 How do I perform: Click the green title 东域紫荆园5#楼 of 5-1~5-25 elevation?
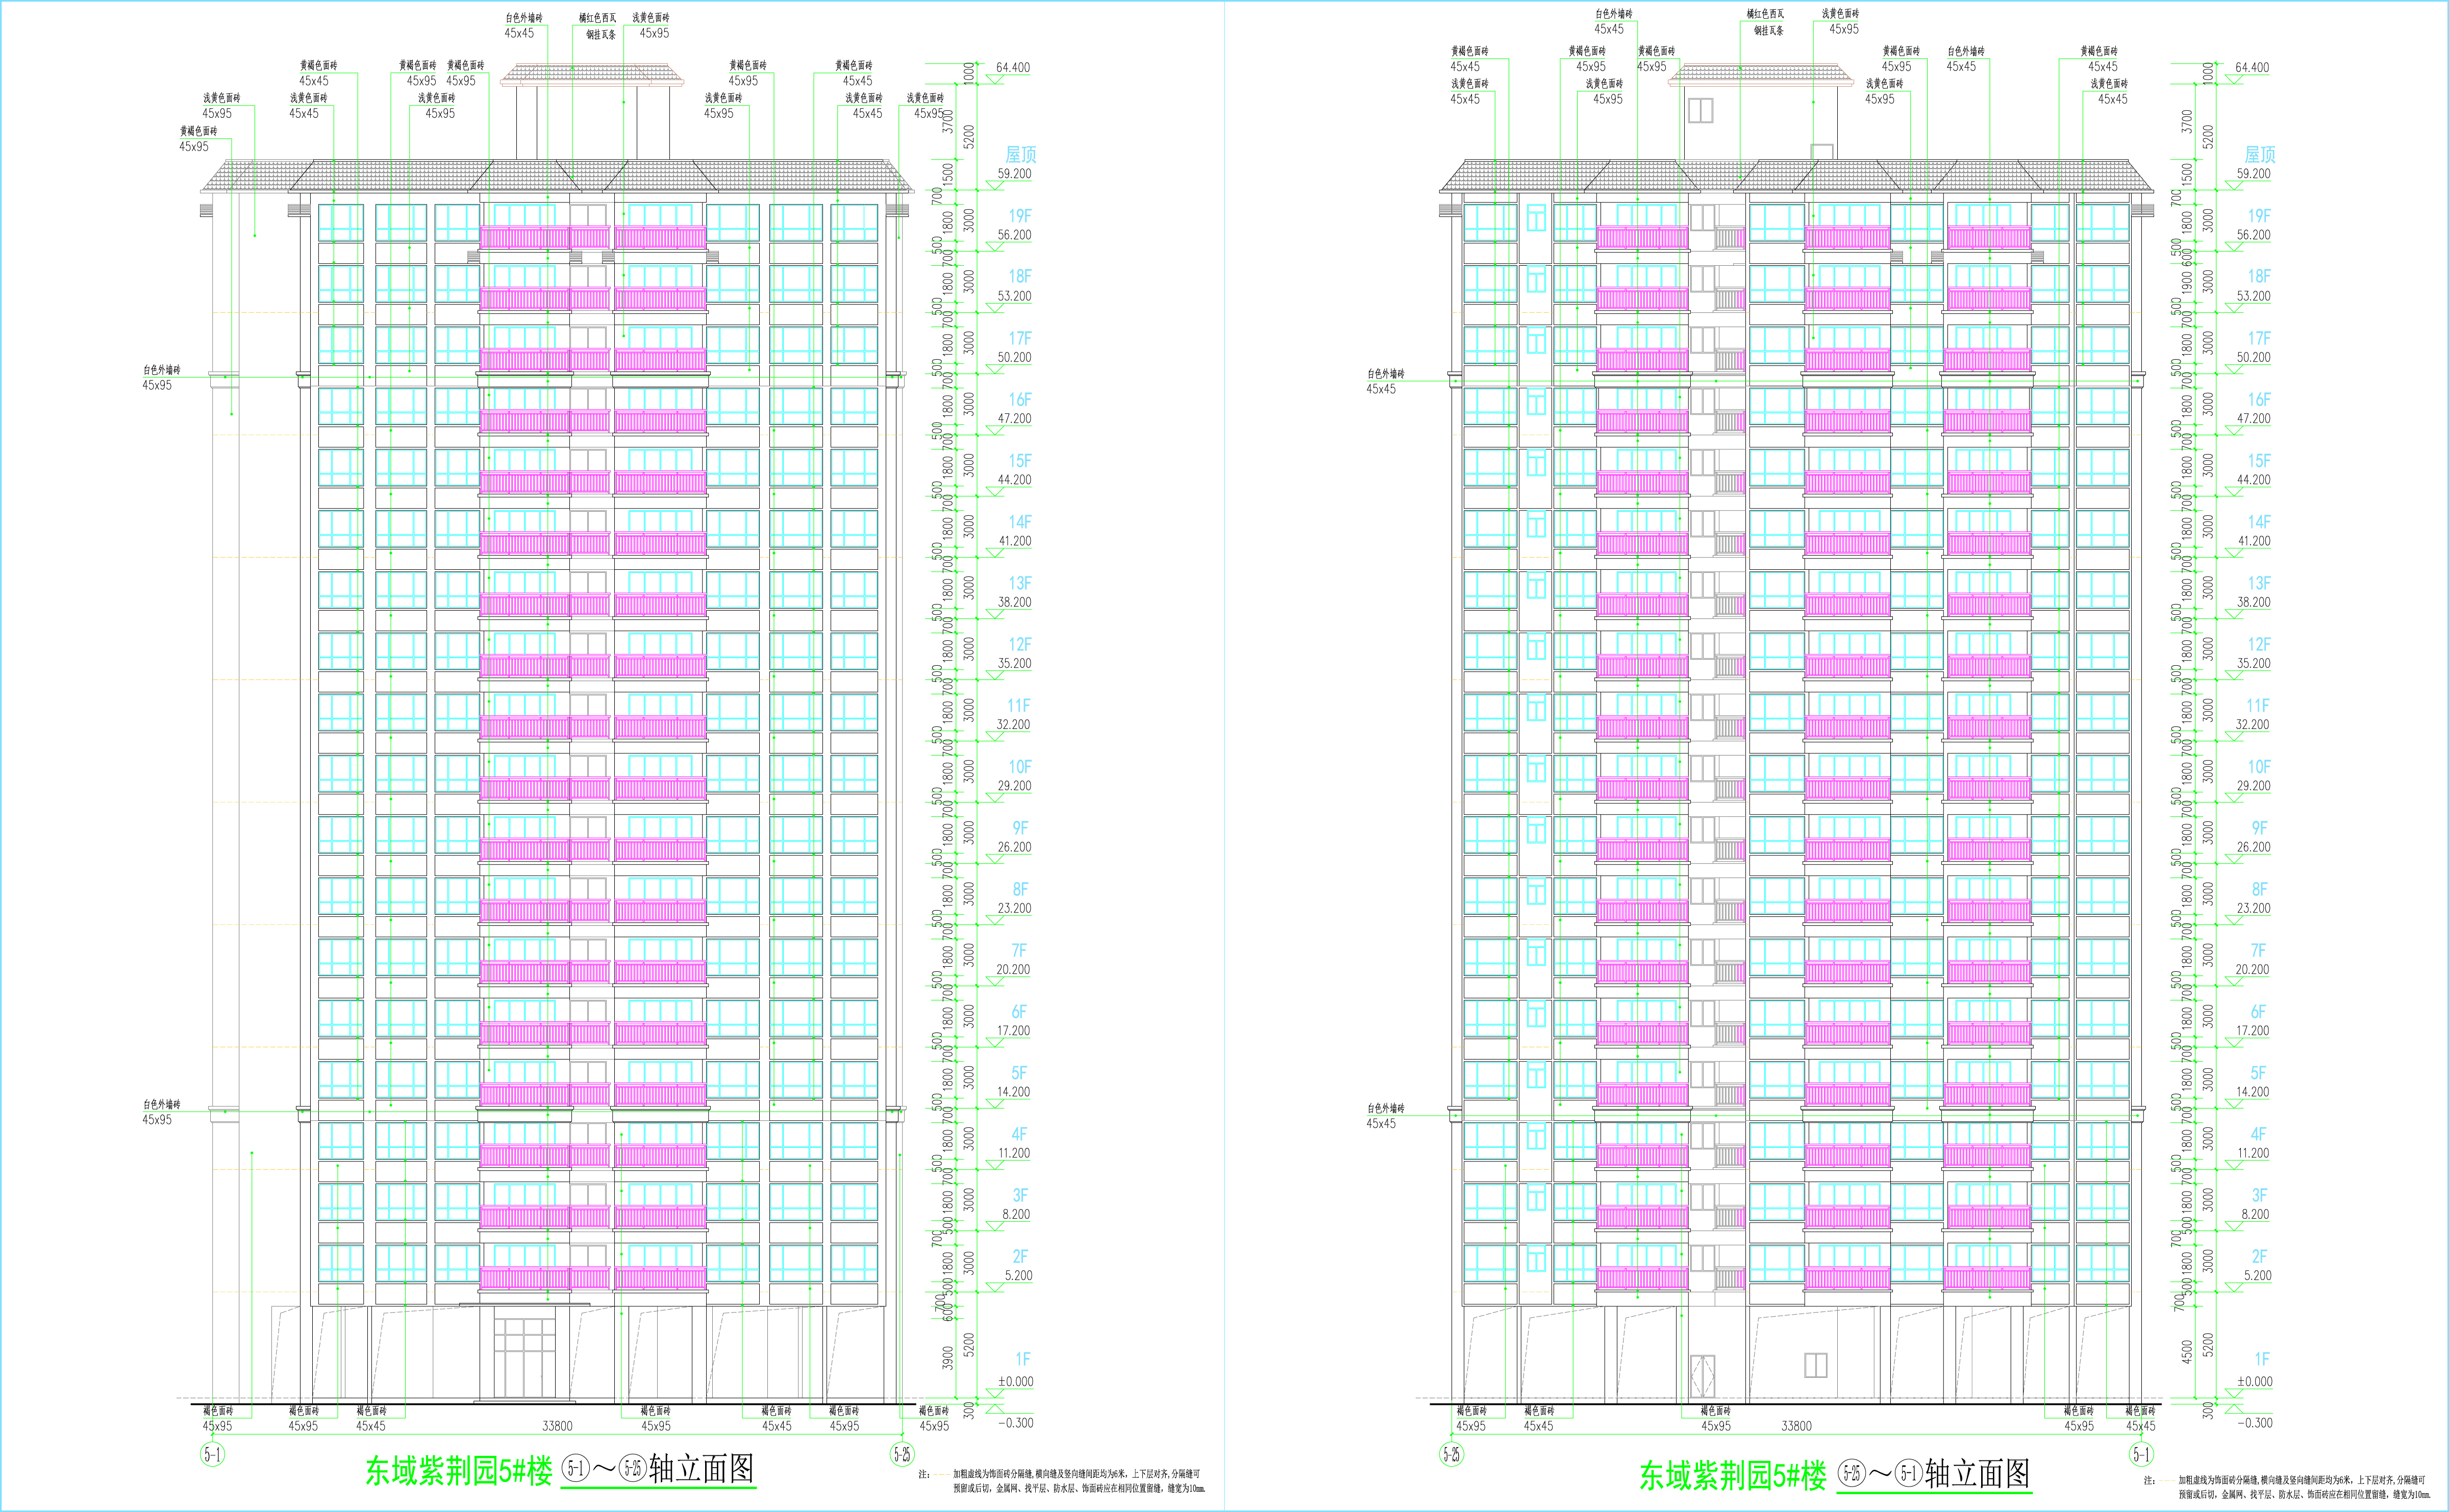point(458,1471)
